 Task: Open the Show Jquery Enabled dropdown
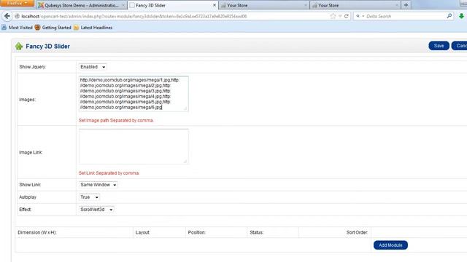[x=93, y=67]
